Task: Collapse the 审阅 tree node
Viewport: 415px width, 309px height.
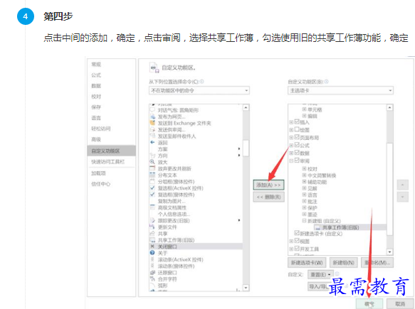Action: coord(291,161)
